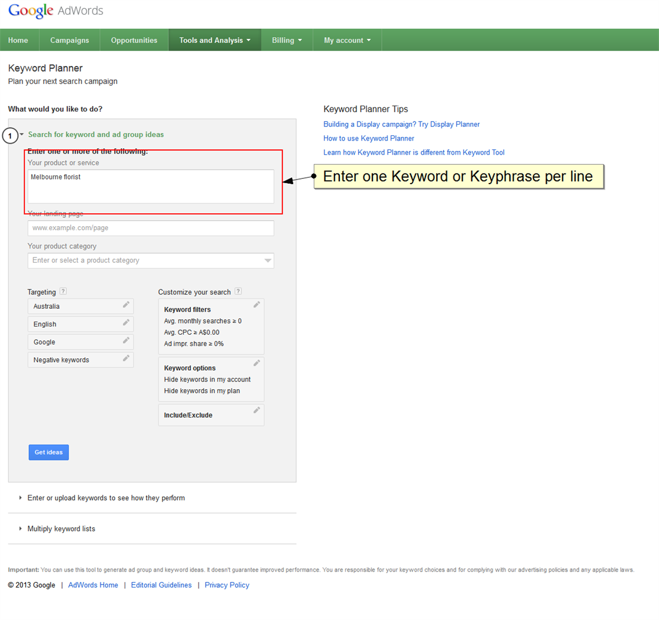This screenshot has width=659, height=620.
Task: Click the Your landing page input field
Action: coord(151,228)
